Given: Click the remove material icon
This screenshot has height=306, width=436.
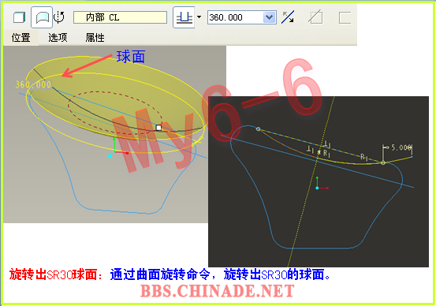Looking at the screenshot, I should point(315,17).
